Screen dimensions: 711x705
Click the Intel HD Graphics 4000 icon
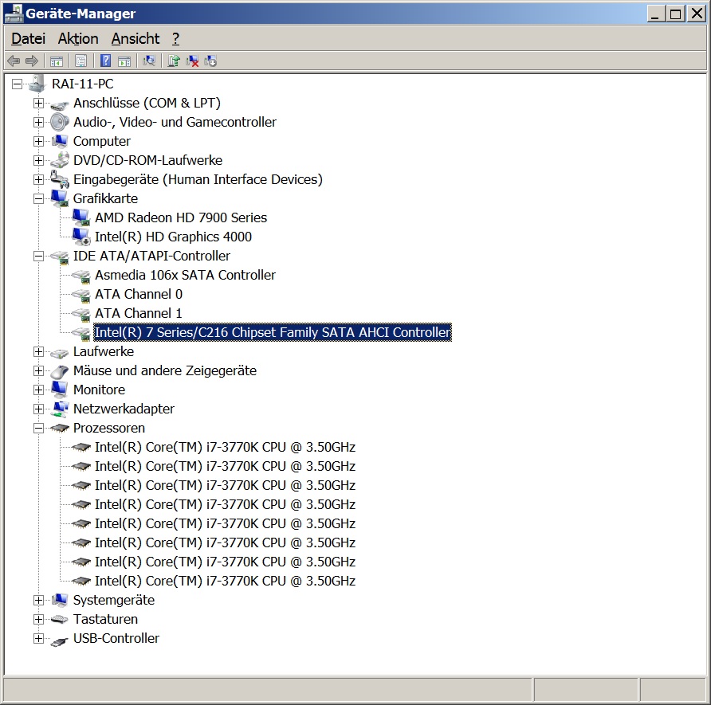[81, 237]
